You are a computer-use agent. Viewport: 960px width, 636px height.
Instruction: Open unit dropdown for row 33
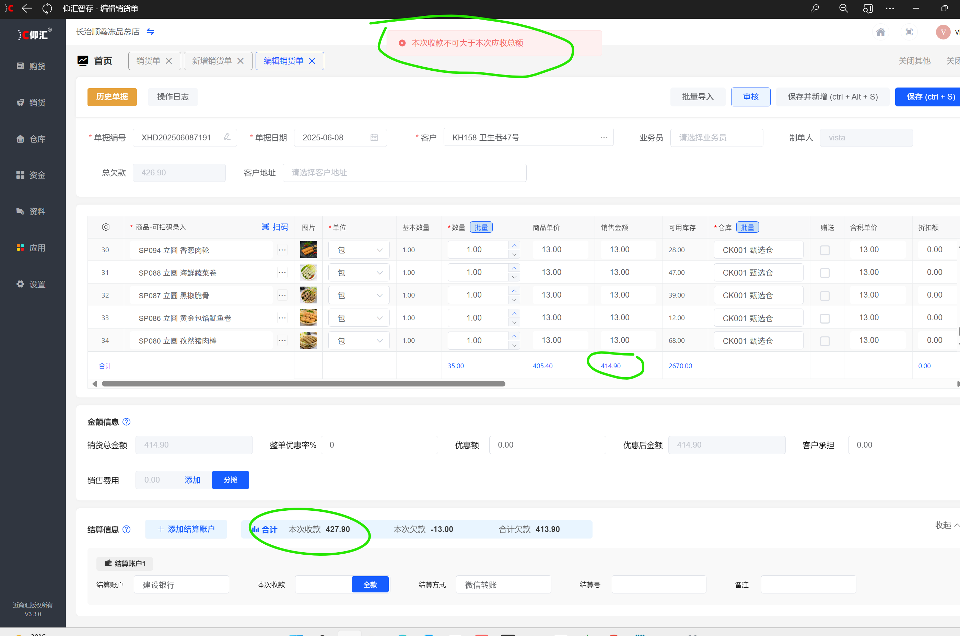359,318
